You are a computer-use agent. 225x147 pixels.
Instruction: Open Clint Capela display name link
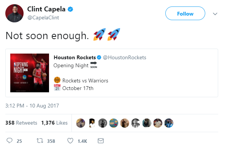(x=46, y=9)
